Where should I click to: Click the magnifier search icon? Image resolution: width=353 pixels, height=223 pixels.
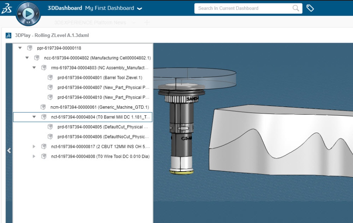click(x=296, y=8)
